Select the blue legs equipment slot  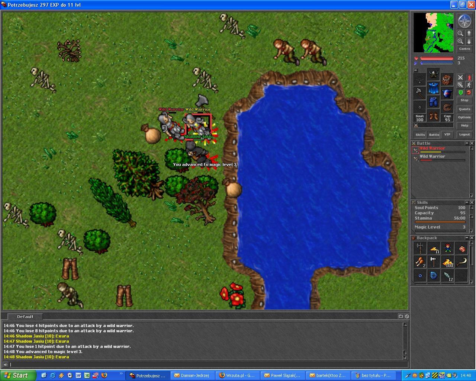(433, 102)
